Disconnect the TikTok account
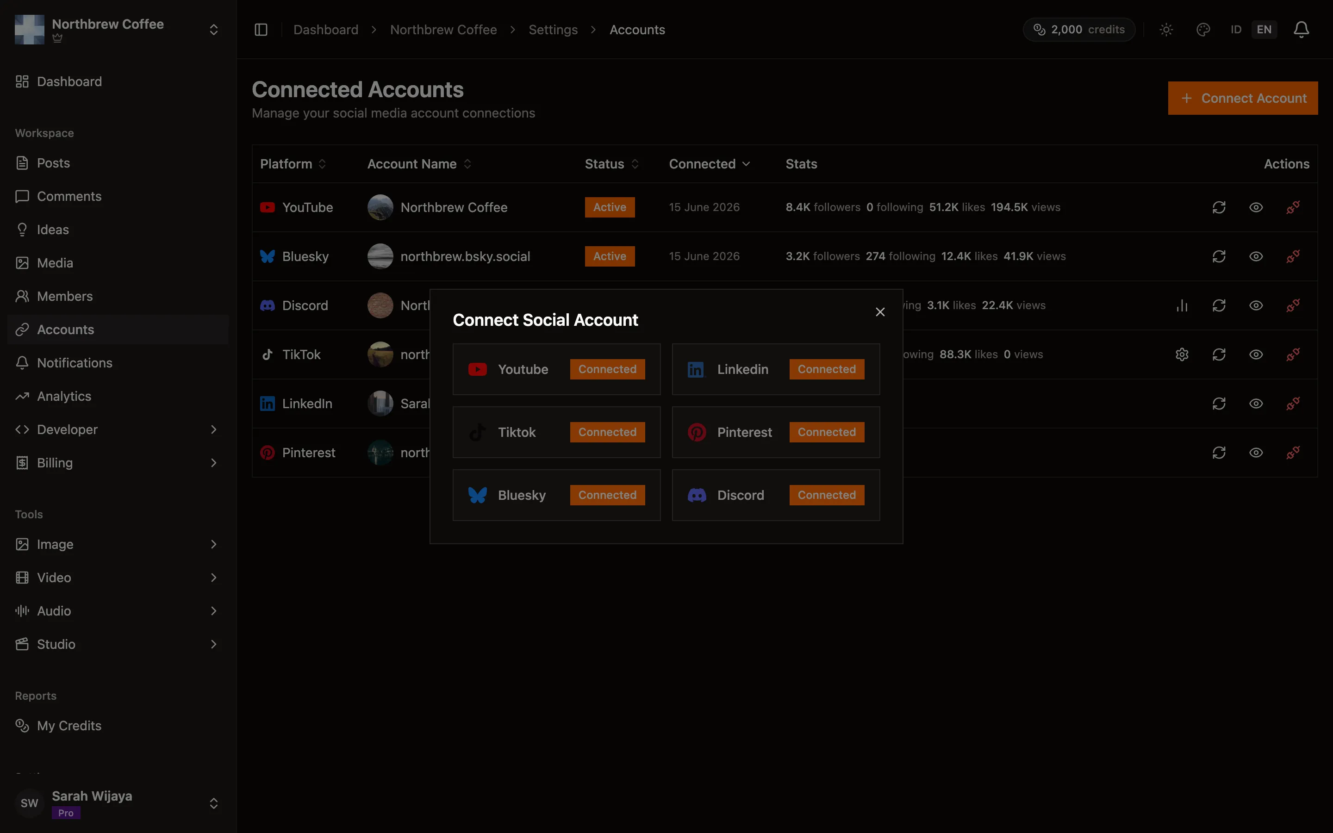The height and width of the screenshot is (833, 1333). (1293, 354)
